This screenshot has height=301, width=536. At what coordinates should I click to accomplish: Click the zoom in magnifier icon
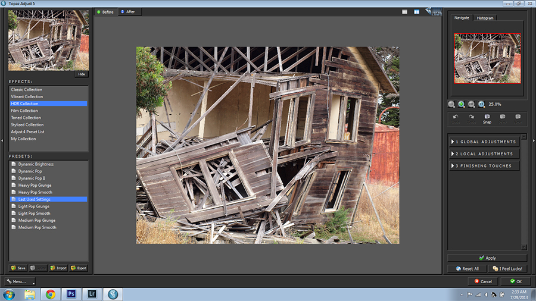[x=461, y=104]
